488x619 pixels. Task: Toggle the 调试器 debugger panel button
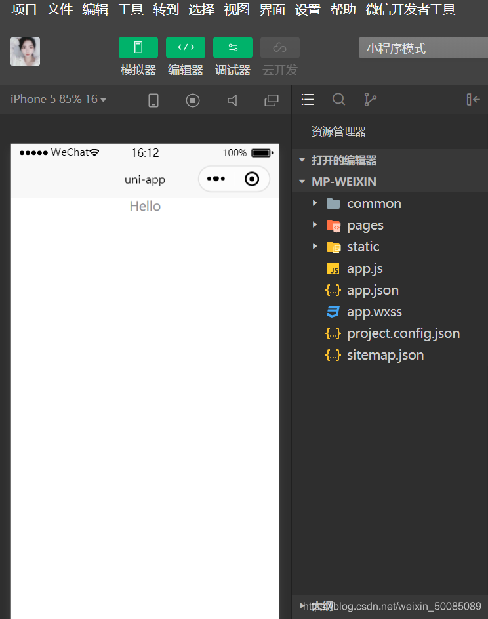click(233, 48)
